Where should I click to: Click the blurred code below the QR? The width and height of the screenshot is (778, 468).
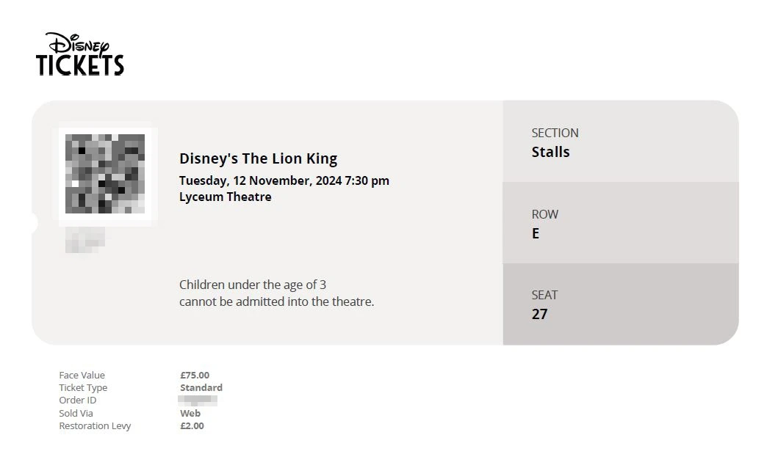tap(84, 240)
